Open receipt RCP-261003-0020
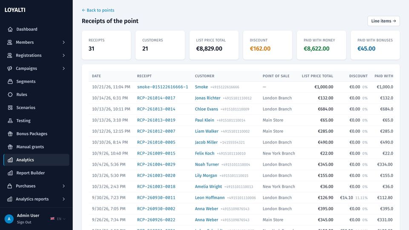The width and height of the screenshot is (409, 230). coord(156,175)
